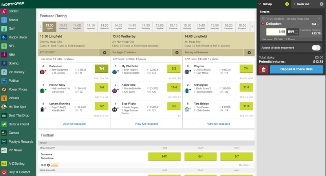
Task: Open the Politics icon in sidebar
Action: [x=4, y=81]
